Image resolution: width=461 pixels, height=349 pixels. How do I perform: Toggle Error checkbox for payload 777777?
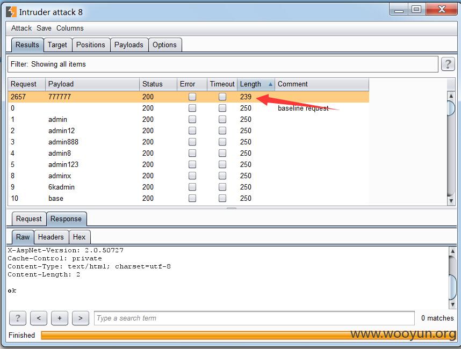point(192,97)
